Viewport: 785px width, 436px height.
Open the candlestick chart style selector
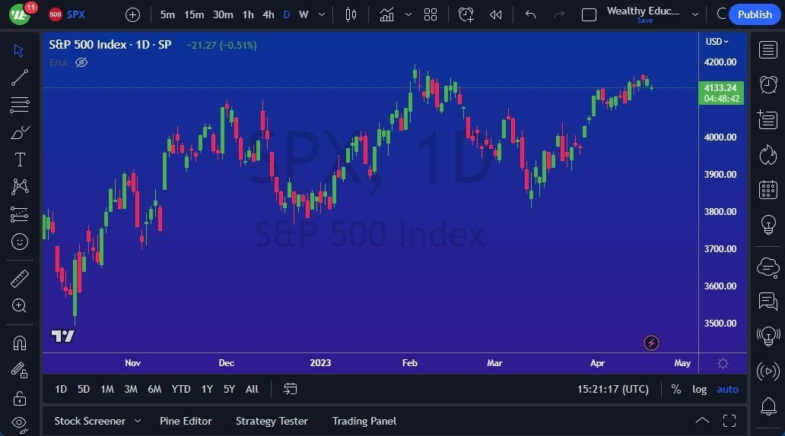pyautogui.click(x=351, y=15)
